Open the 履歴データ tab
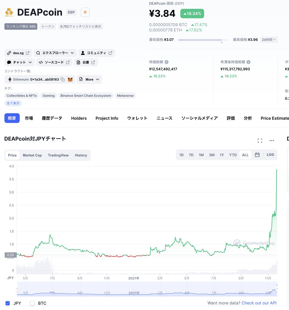 point(52,118)
